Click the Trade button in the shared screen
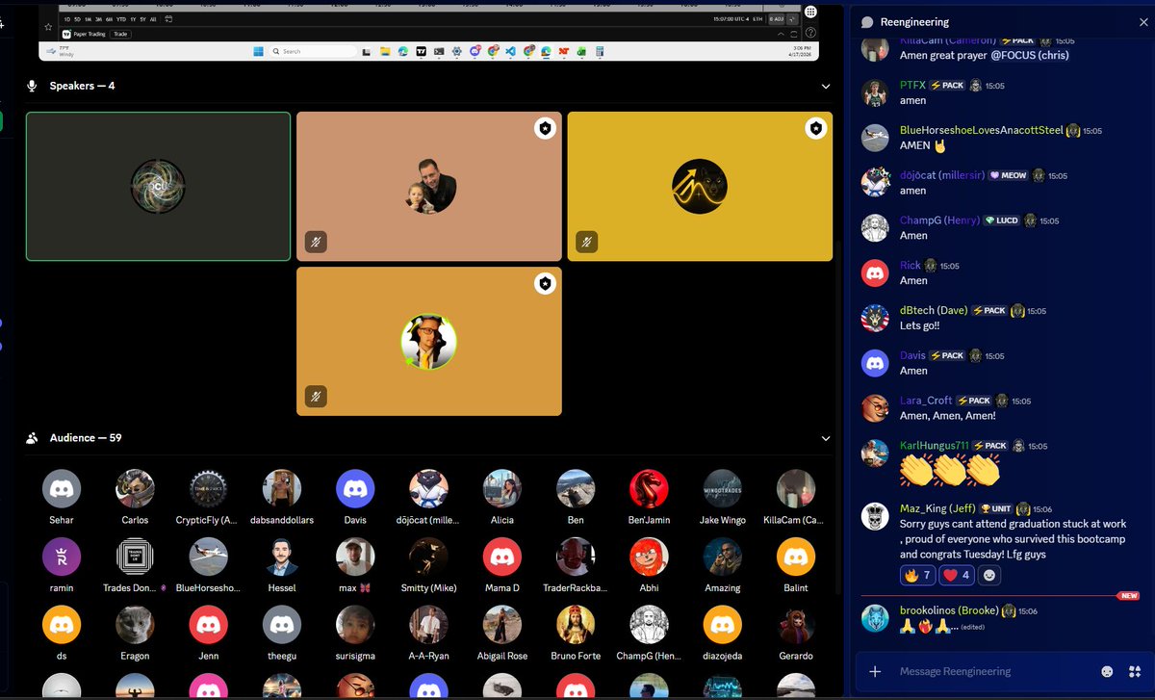 [120, 34]
